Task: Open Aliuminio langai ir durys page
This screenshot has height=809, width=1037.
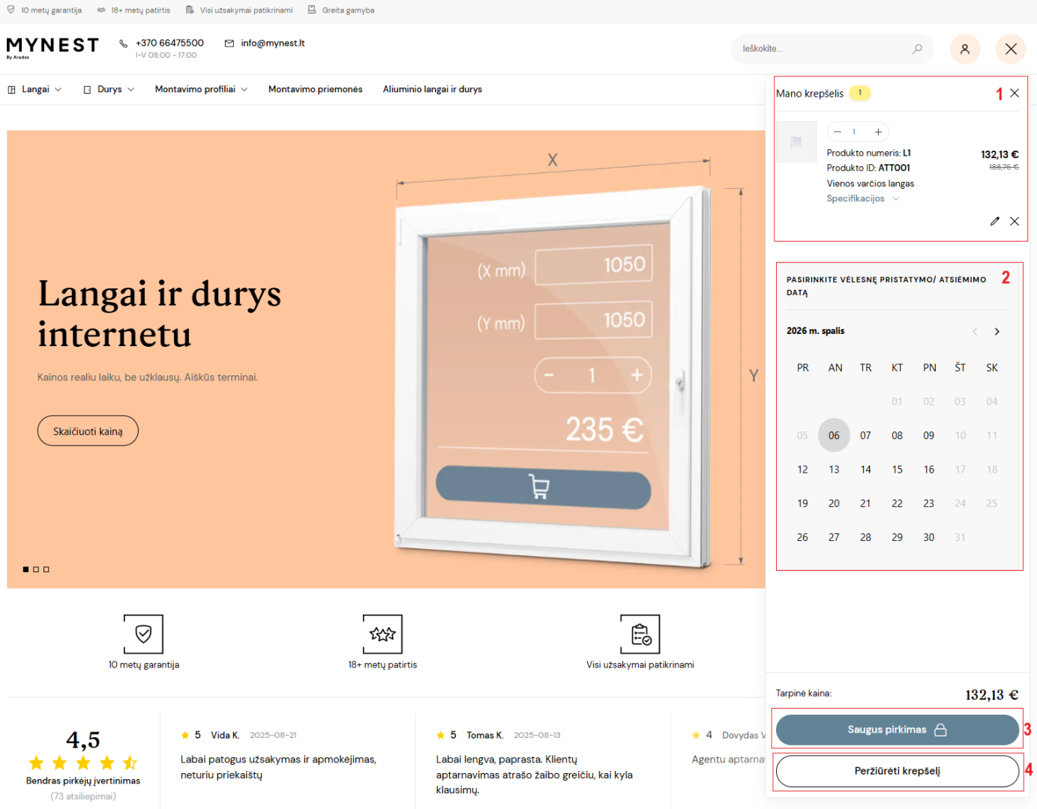Action: [x=433, y=89]
